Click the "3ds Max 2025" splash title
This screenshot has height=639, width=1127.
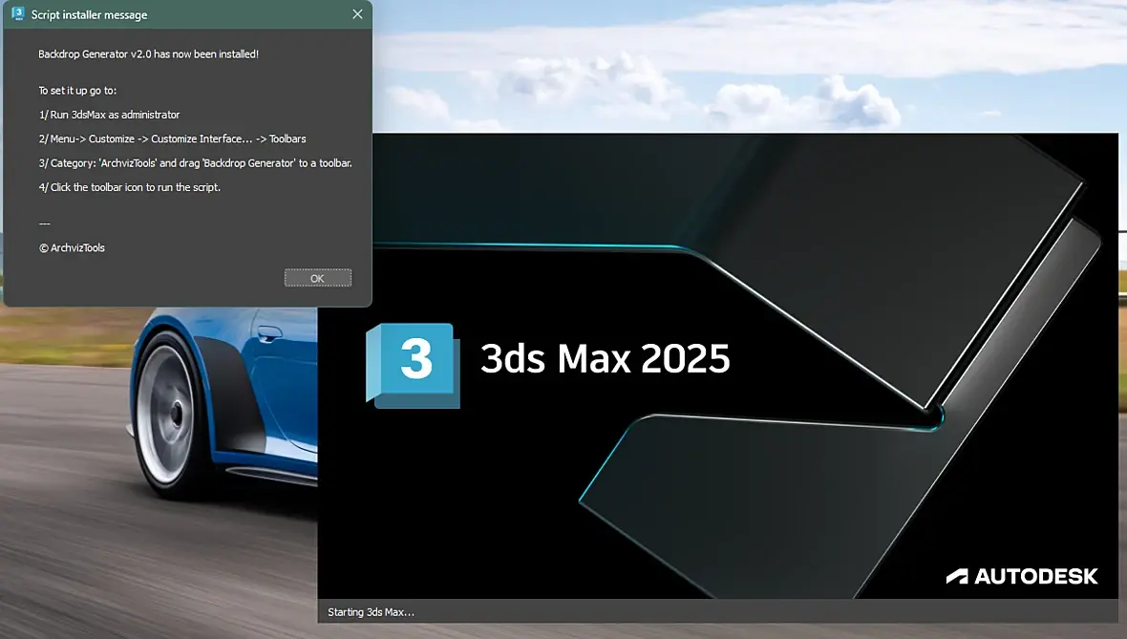(x=606, y=358)
